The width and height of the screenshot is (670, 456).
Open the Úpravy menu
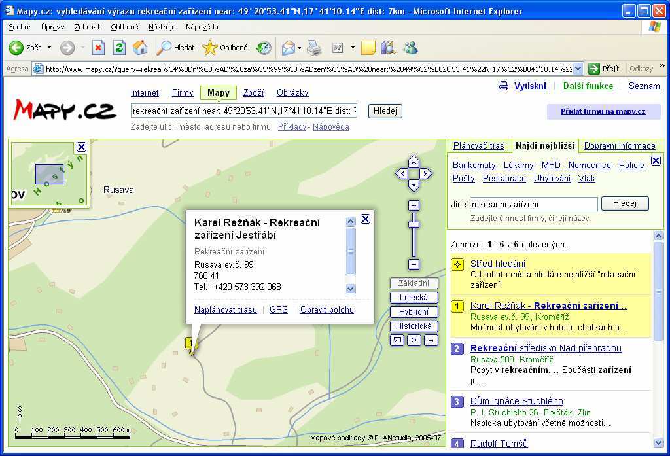tap(52, 27)
